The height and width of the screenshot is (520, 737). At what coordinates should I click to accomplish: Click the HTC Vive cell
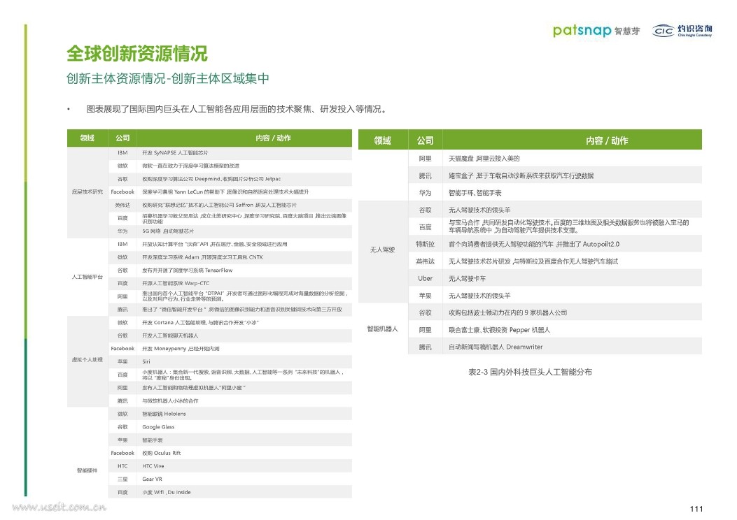point(244,466)
